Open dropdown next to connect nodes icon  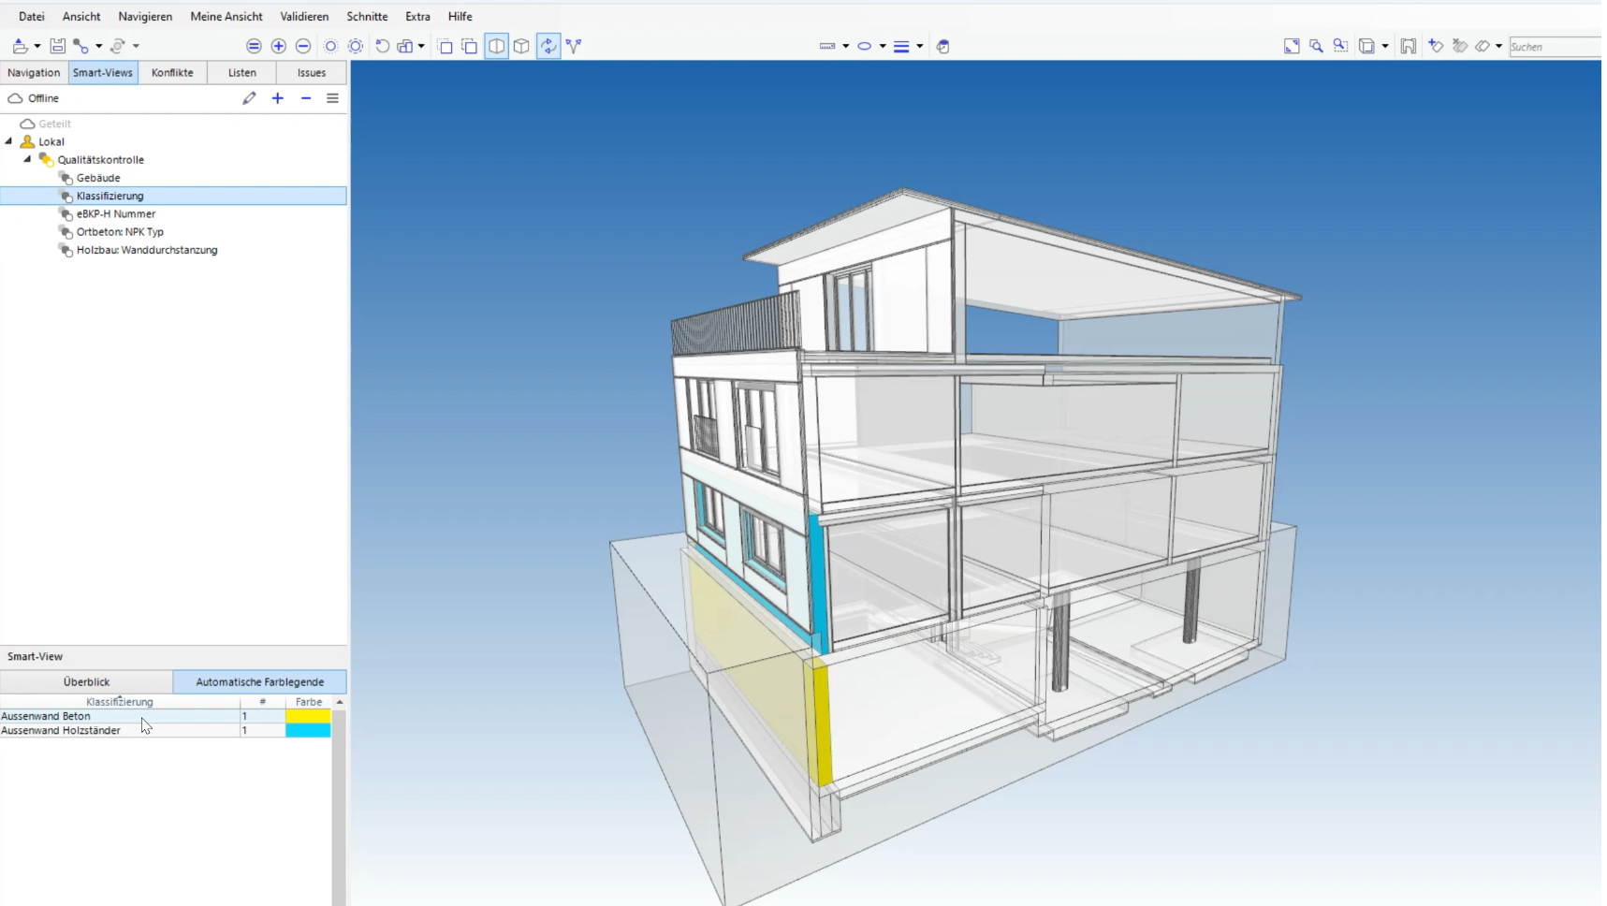pos(98,46)
